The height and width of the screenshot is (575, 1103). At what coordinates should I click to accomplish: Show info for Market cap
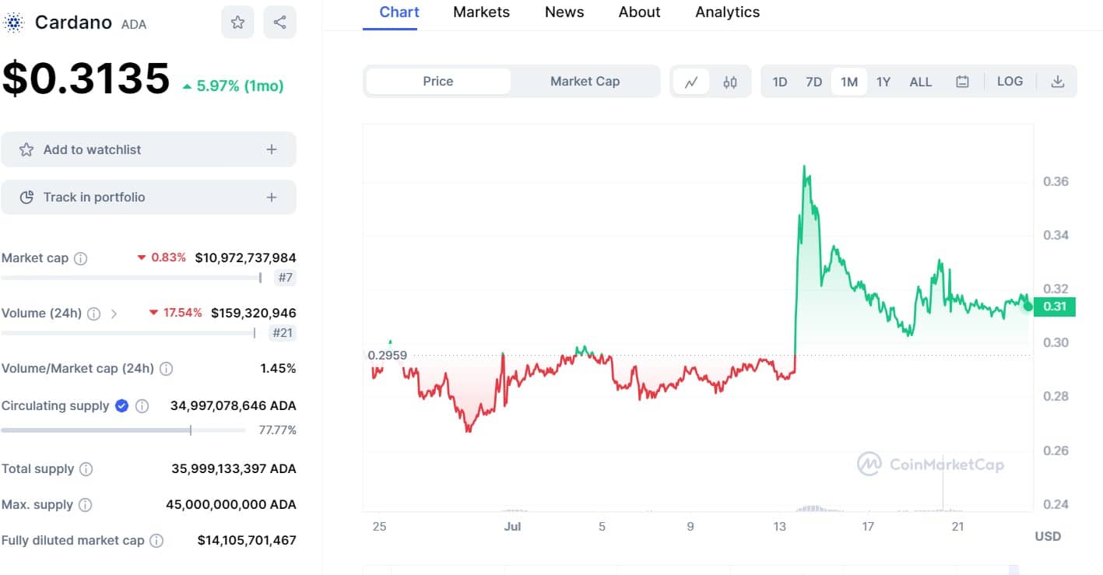coord(80,258)
